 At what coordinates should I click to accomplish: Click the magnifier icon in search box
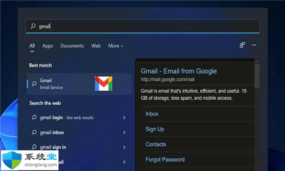click(x=33, y=26)
